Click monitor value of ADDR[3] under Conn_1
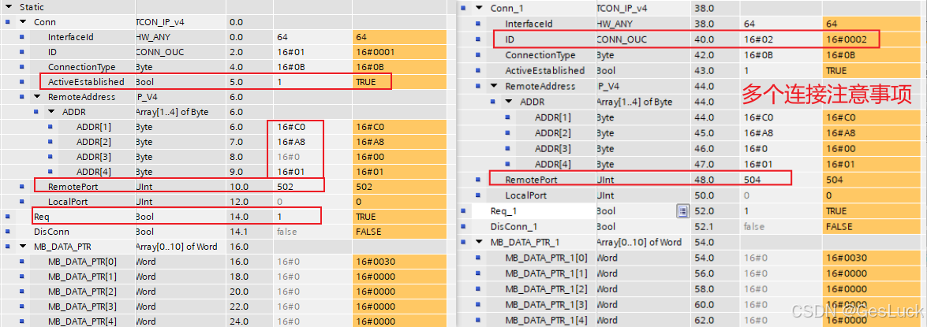The image size is (927, 327). tap(843, 149)
